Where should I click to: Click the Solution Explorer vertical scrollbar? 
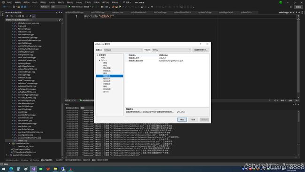62,90
